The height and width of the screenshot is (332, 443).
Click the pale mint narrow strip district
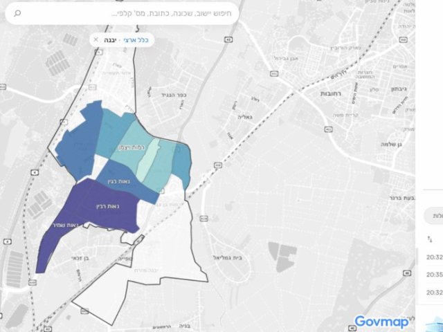point(147,160)
